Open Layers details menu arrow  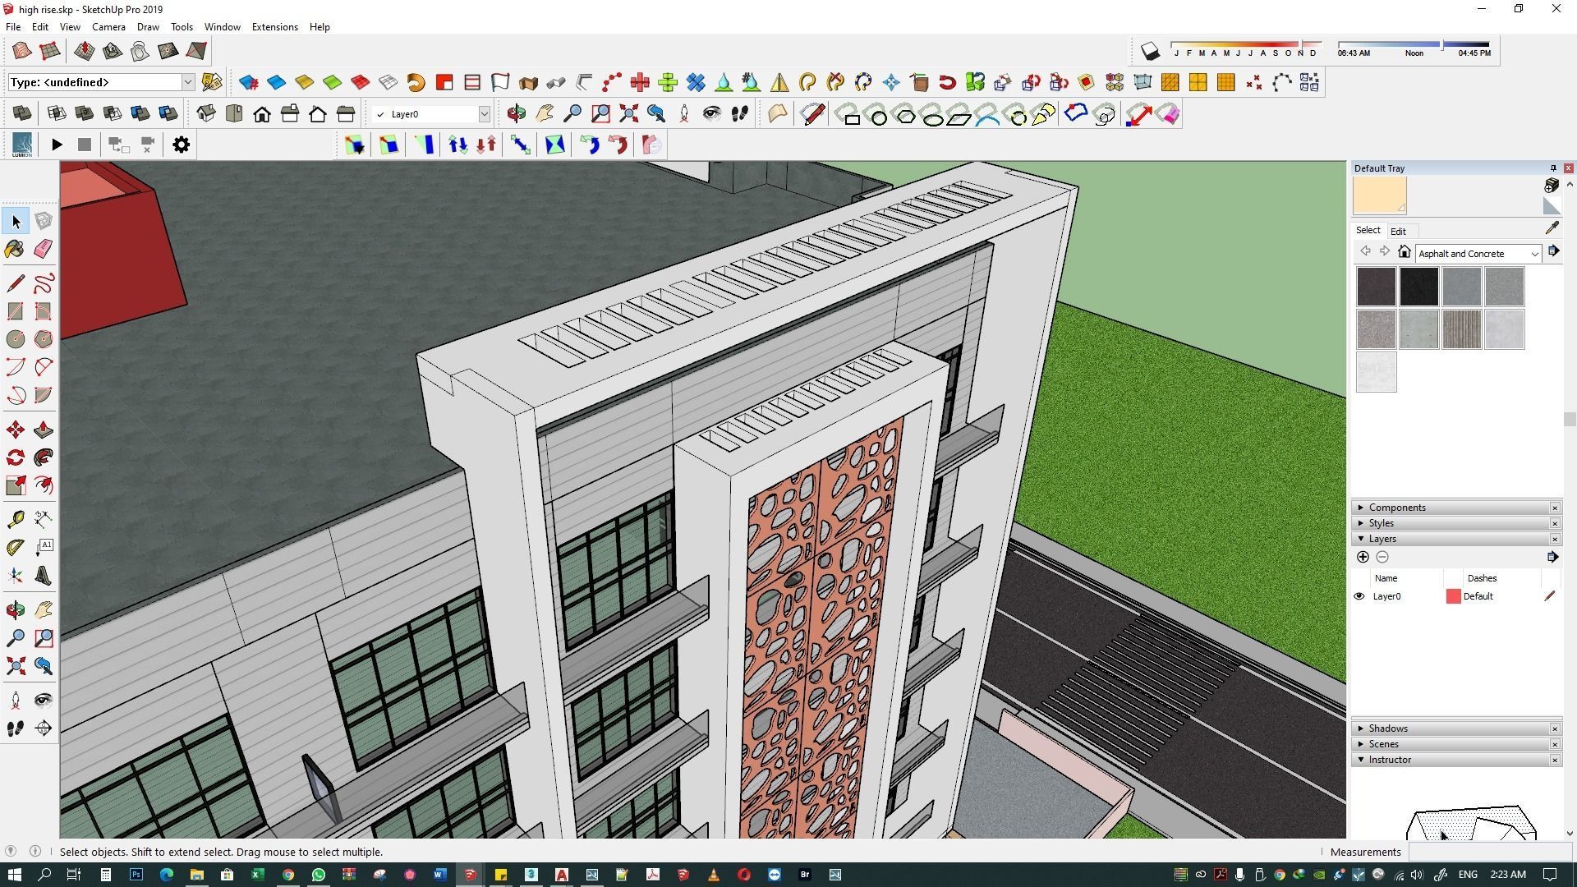tap(1552, 557)
